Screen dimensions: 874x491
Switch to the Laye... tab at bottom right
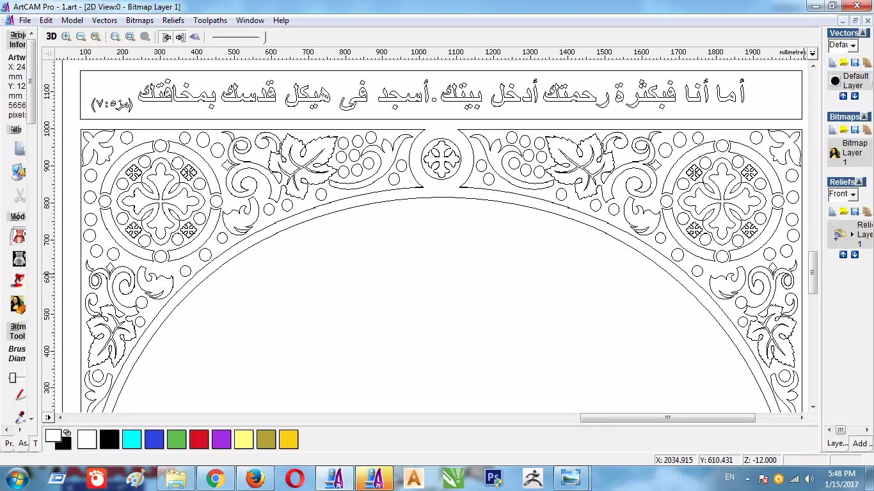(838, 443)
